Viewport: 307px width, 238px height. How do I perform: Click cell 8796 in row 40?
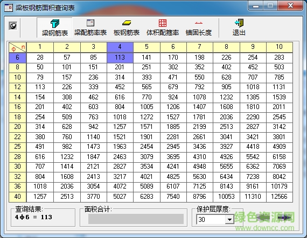tap(199, 197)
